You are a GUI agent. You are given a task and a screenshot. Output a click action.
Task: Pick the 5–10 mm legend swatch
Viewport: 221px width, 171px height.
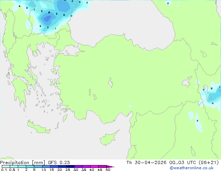pos(38,166)
